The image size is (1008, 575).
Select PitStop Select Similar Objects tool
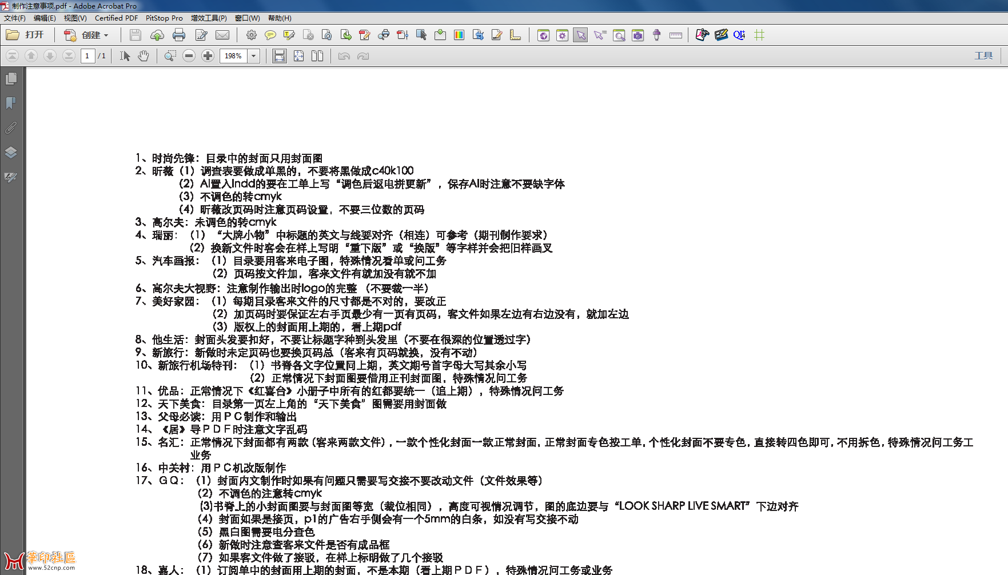[600, 35]
